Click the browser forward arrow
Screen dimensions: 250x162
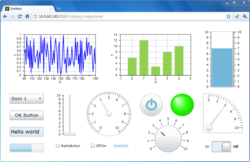click(x=12, y=17)
